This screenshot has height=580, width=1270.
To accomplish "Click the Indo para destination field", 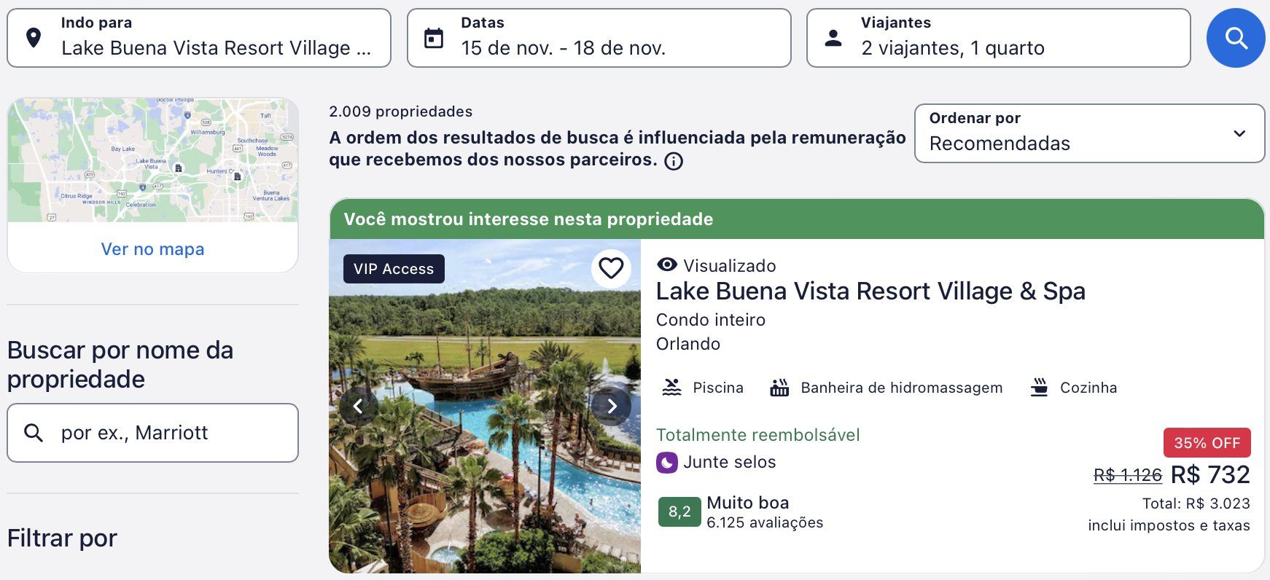I will pos(199,38).
